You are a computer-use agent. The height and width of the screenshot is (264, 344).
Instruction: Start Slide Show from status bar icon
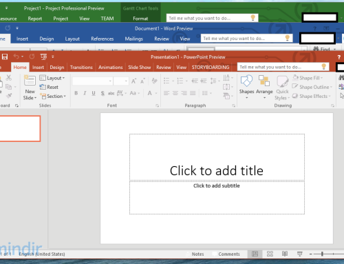tap(299, 254)
